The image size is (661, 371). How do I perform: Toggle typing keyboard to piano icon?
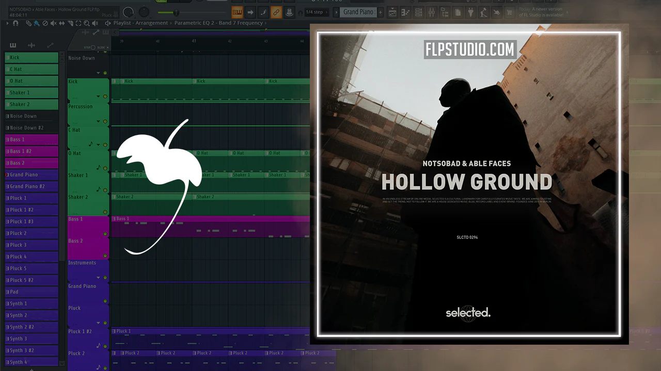(x=238, y=12)
